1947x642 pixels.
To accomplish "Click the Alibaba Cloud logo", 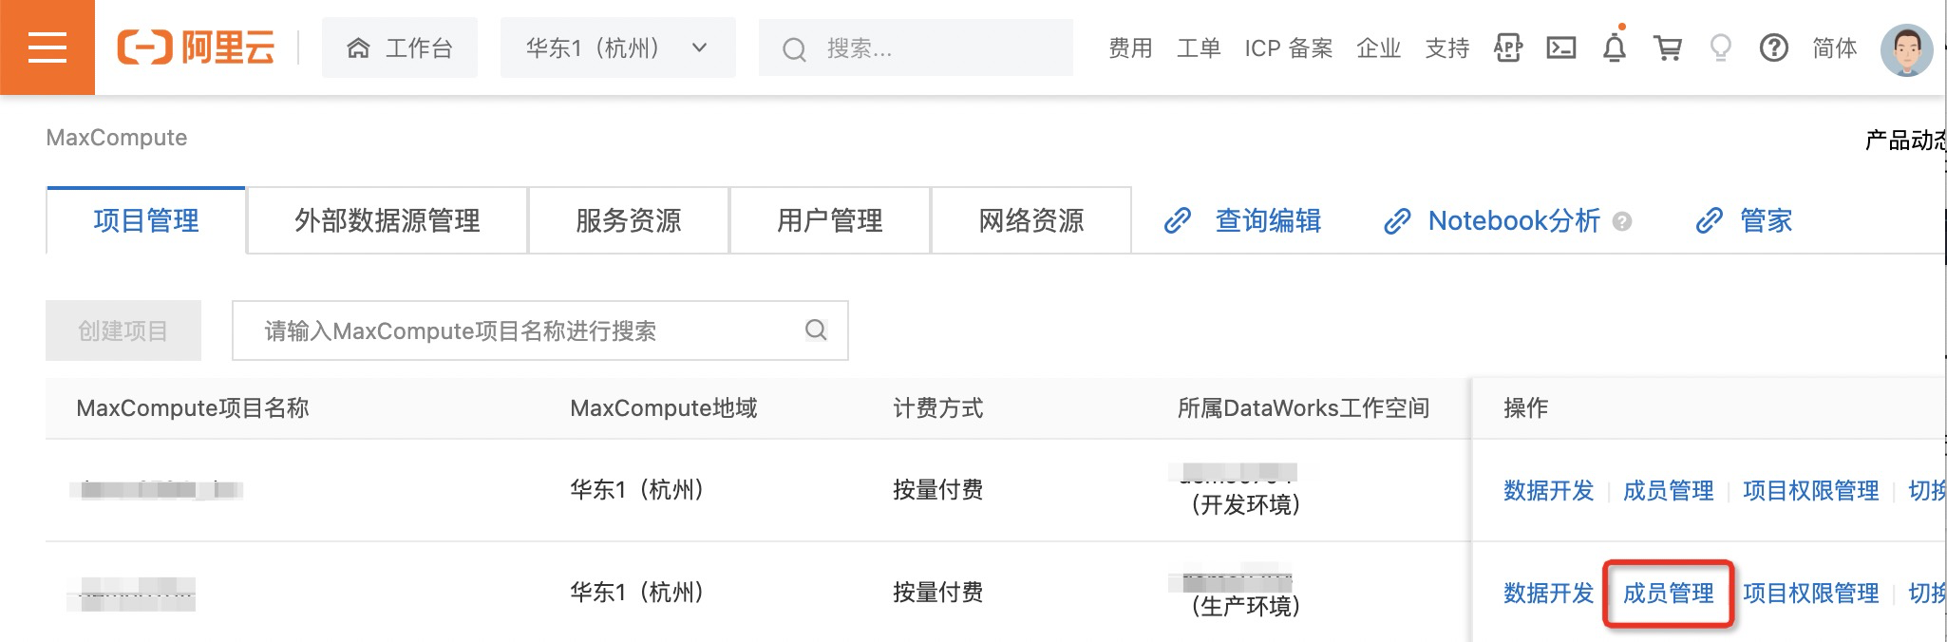I will [196, 47].
